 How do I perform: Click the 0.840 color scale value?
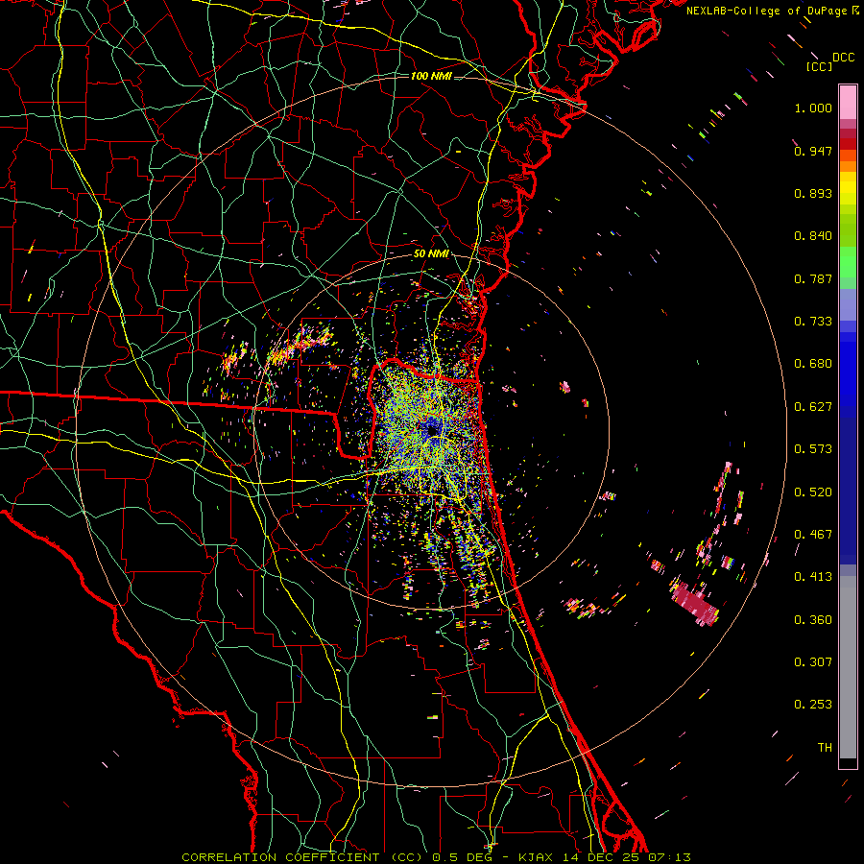point(813,236)
